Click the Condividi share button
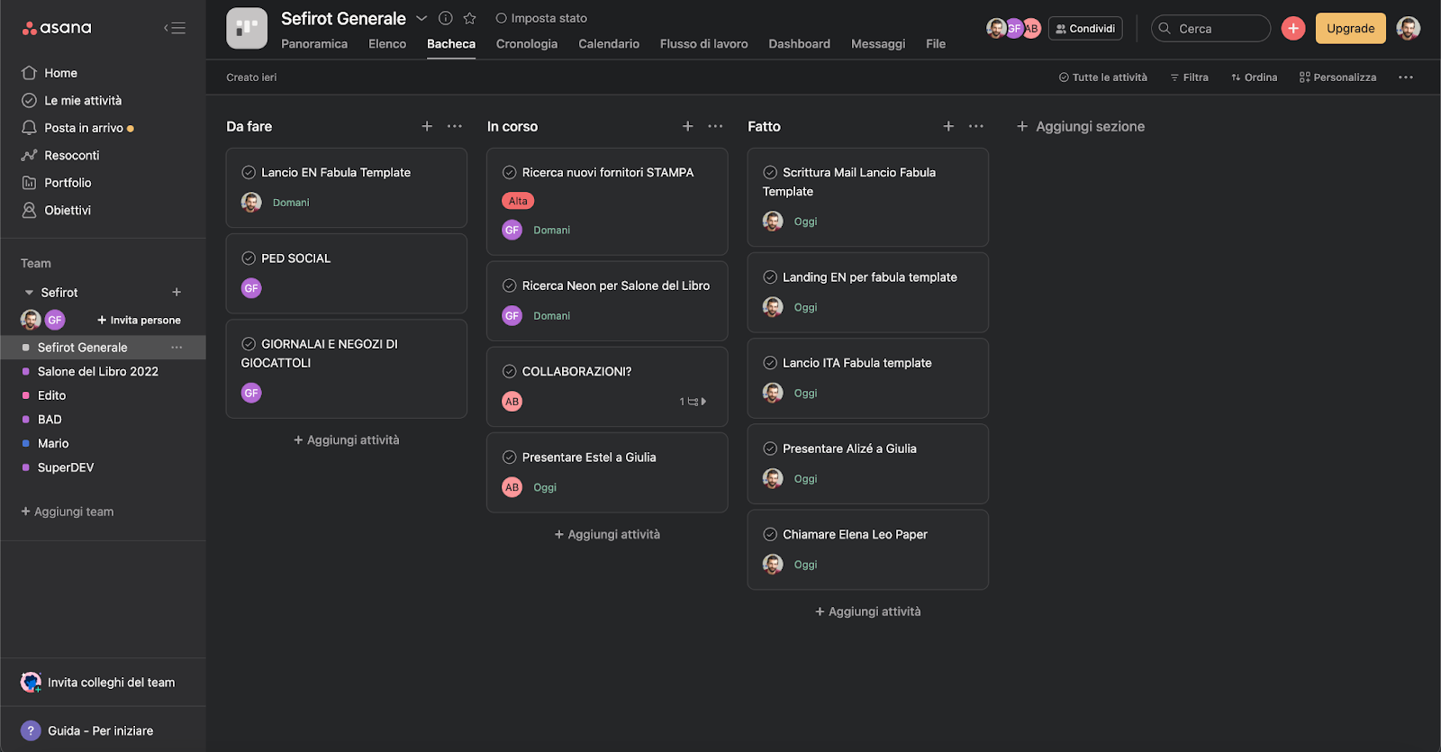This screenshot has width=1441, height=752. tap(1085, 29)
